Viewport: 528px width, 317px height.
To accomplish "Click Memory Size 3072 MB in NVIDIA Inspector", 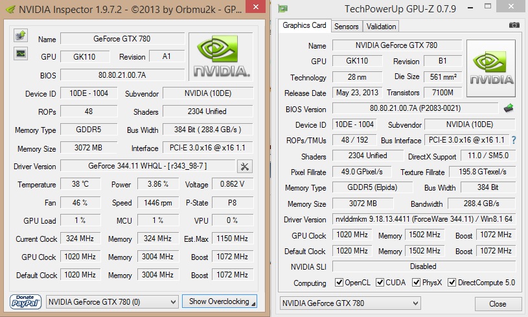I will (x=89, y=148).
